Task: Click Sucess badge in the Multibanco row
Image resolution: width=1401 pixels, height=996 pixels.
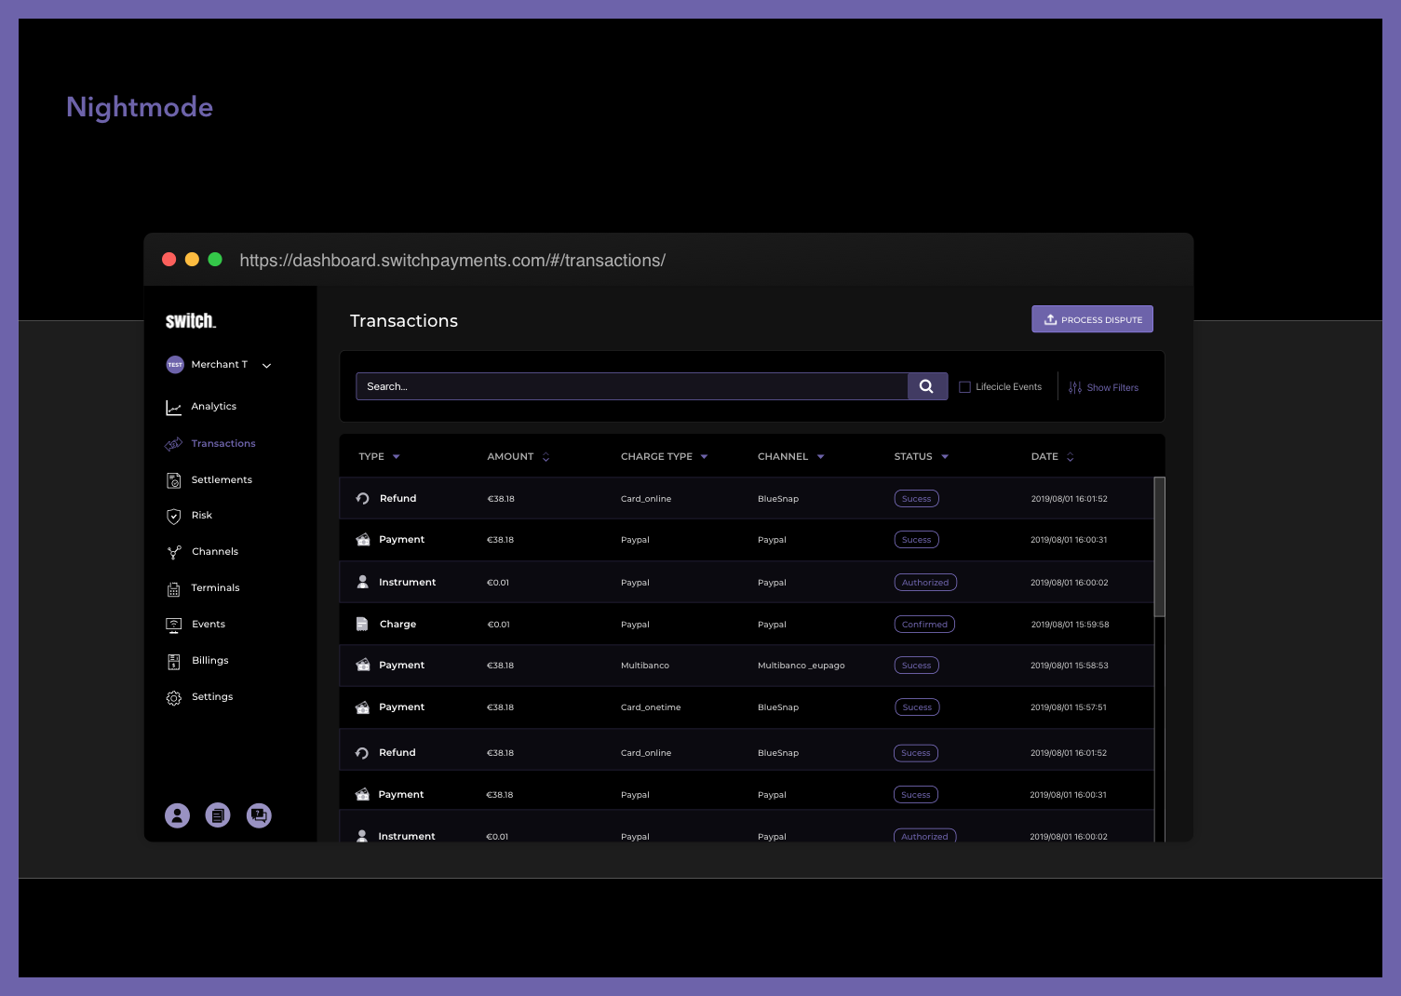Action: point(917,666)
